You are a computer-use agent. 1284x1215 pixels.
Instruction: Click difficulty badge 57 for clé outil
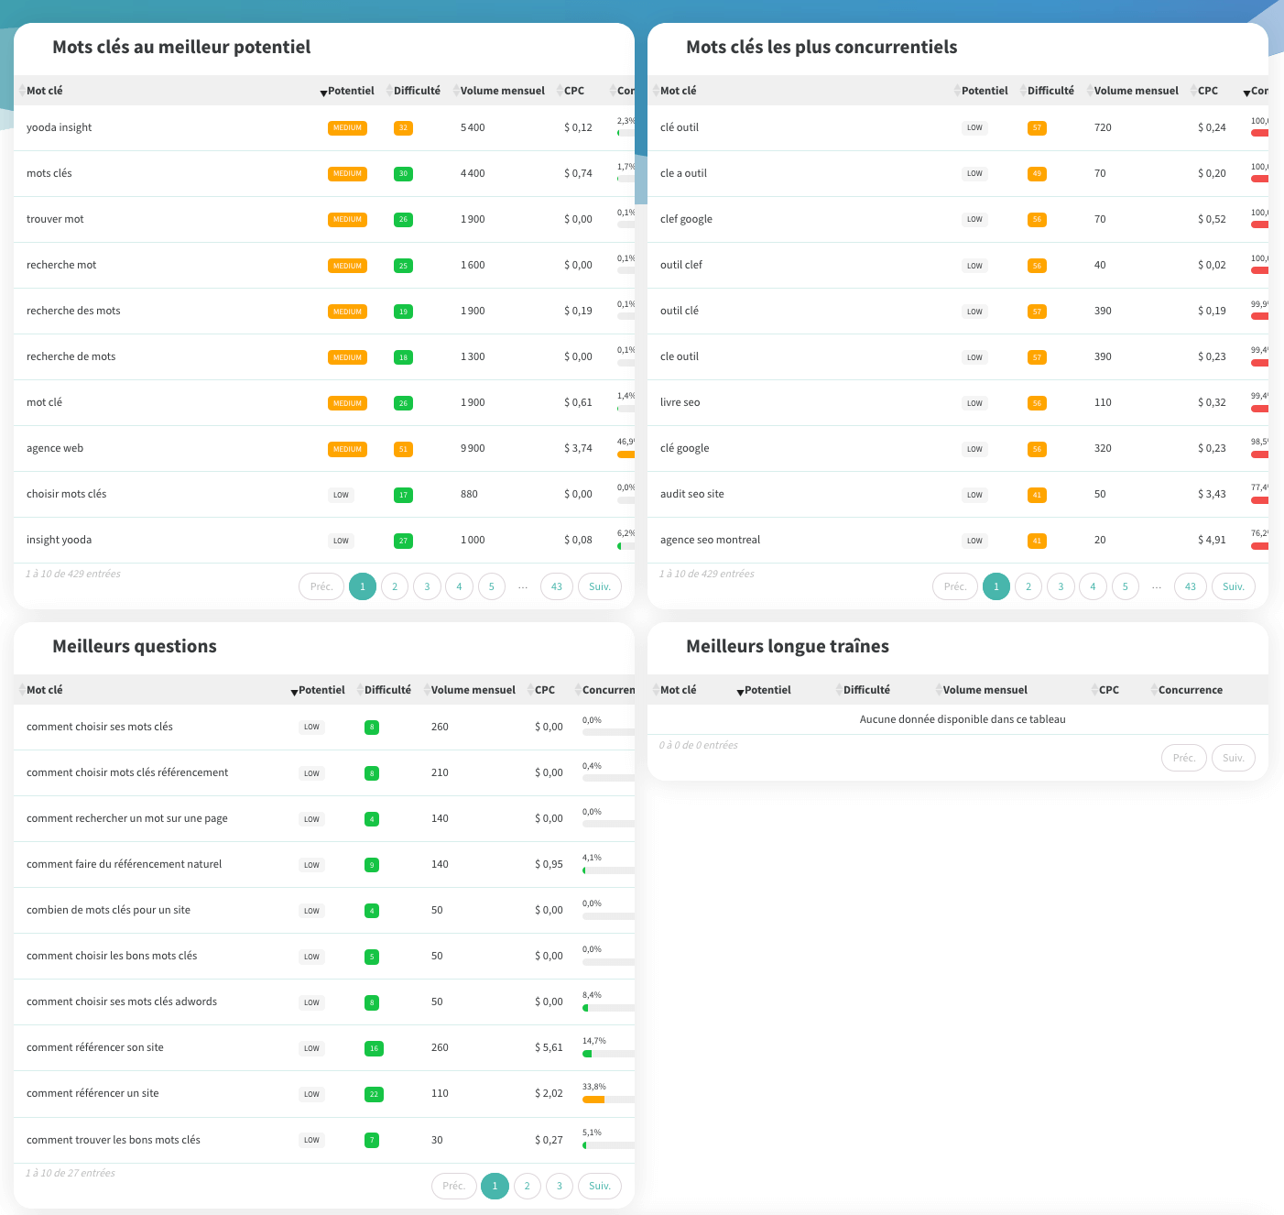click(x=1037, y=128)
